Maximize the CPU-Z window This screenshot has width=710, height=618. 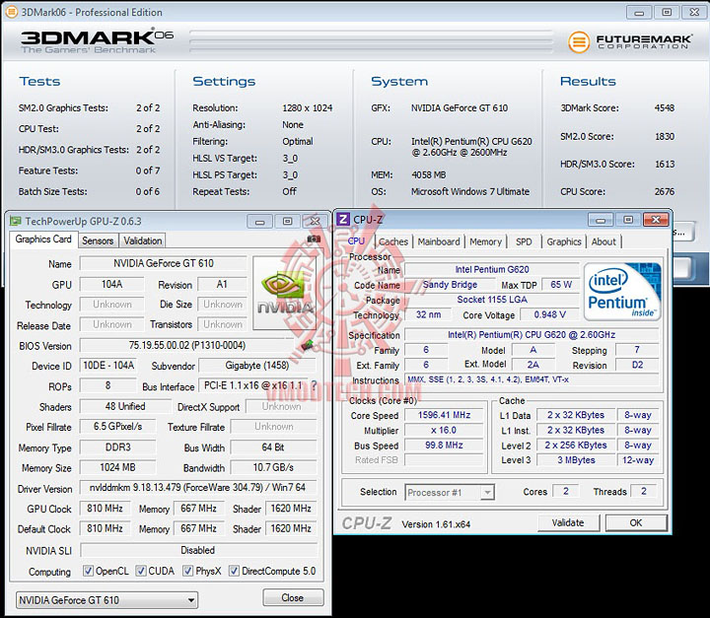[628, 220]
